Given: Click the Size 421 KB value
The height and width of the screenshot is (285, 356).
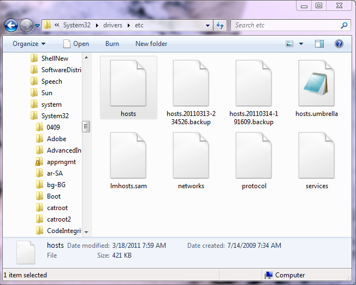Looking at the screenshot, I should click(122, 255).
